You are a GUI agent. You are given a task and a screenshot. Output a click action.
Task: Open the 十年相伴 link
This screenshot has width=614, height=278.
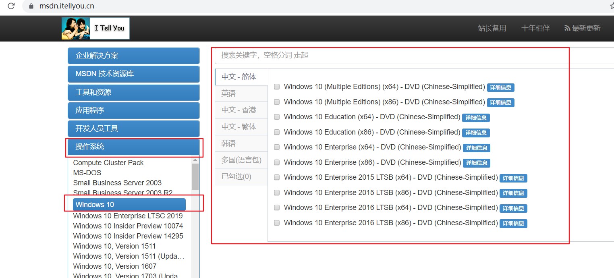coord(535,28)
